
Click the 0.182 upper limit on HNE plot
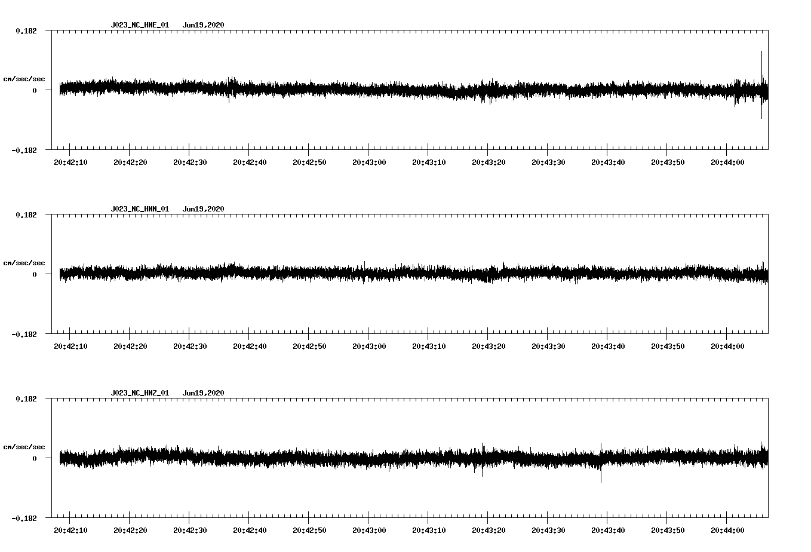coord(26,30)
